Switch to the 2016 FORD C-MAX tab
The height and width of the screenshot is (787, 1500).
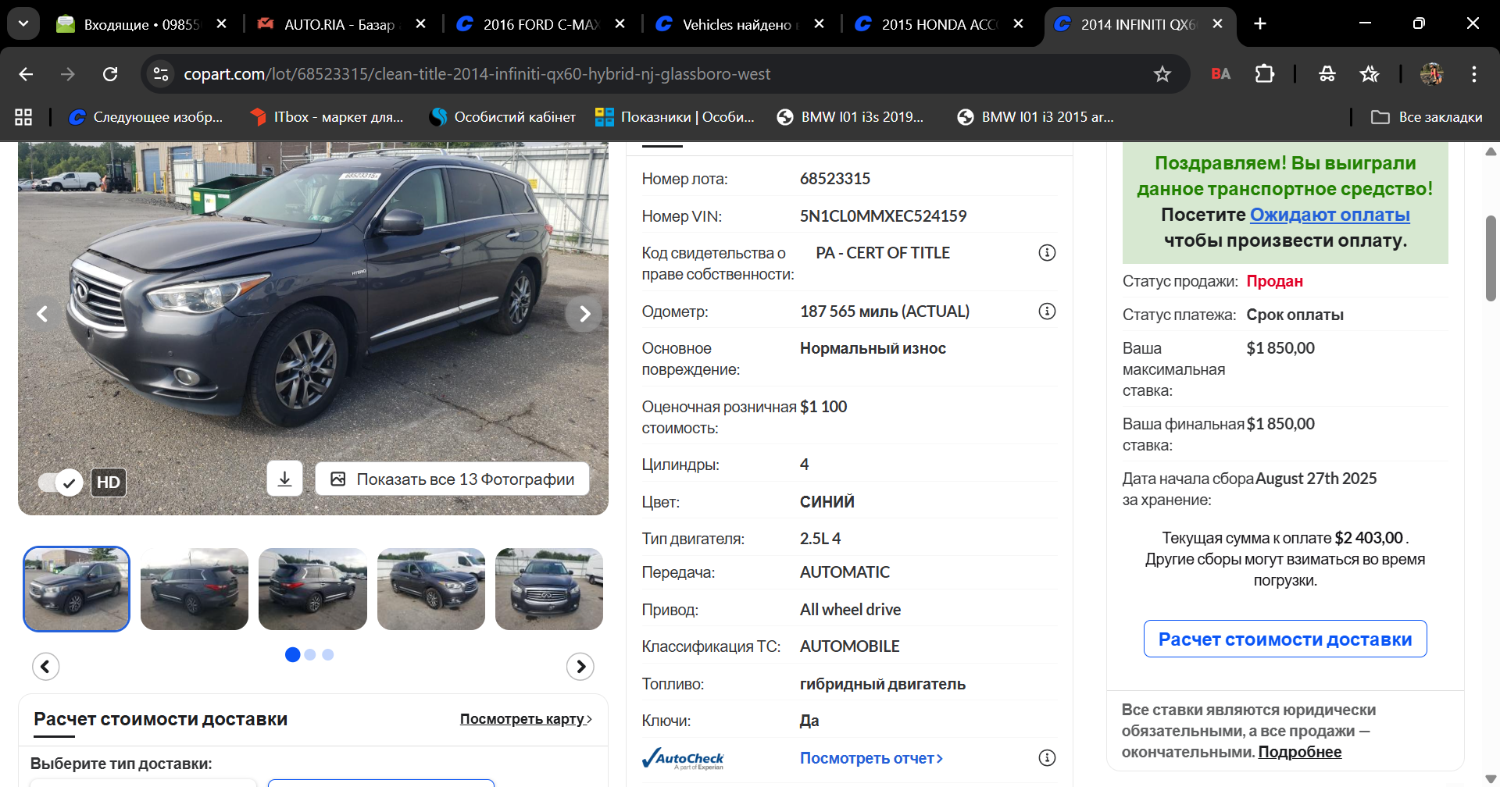click(x=541, y=24)
